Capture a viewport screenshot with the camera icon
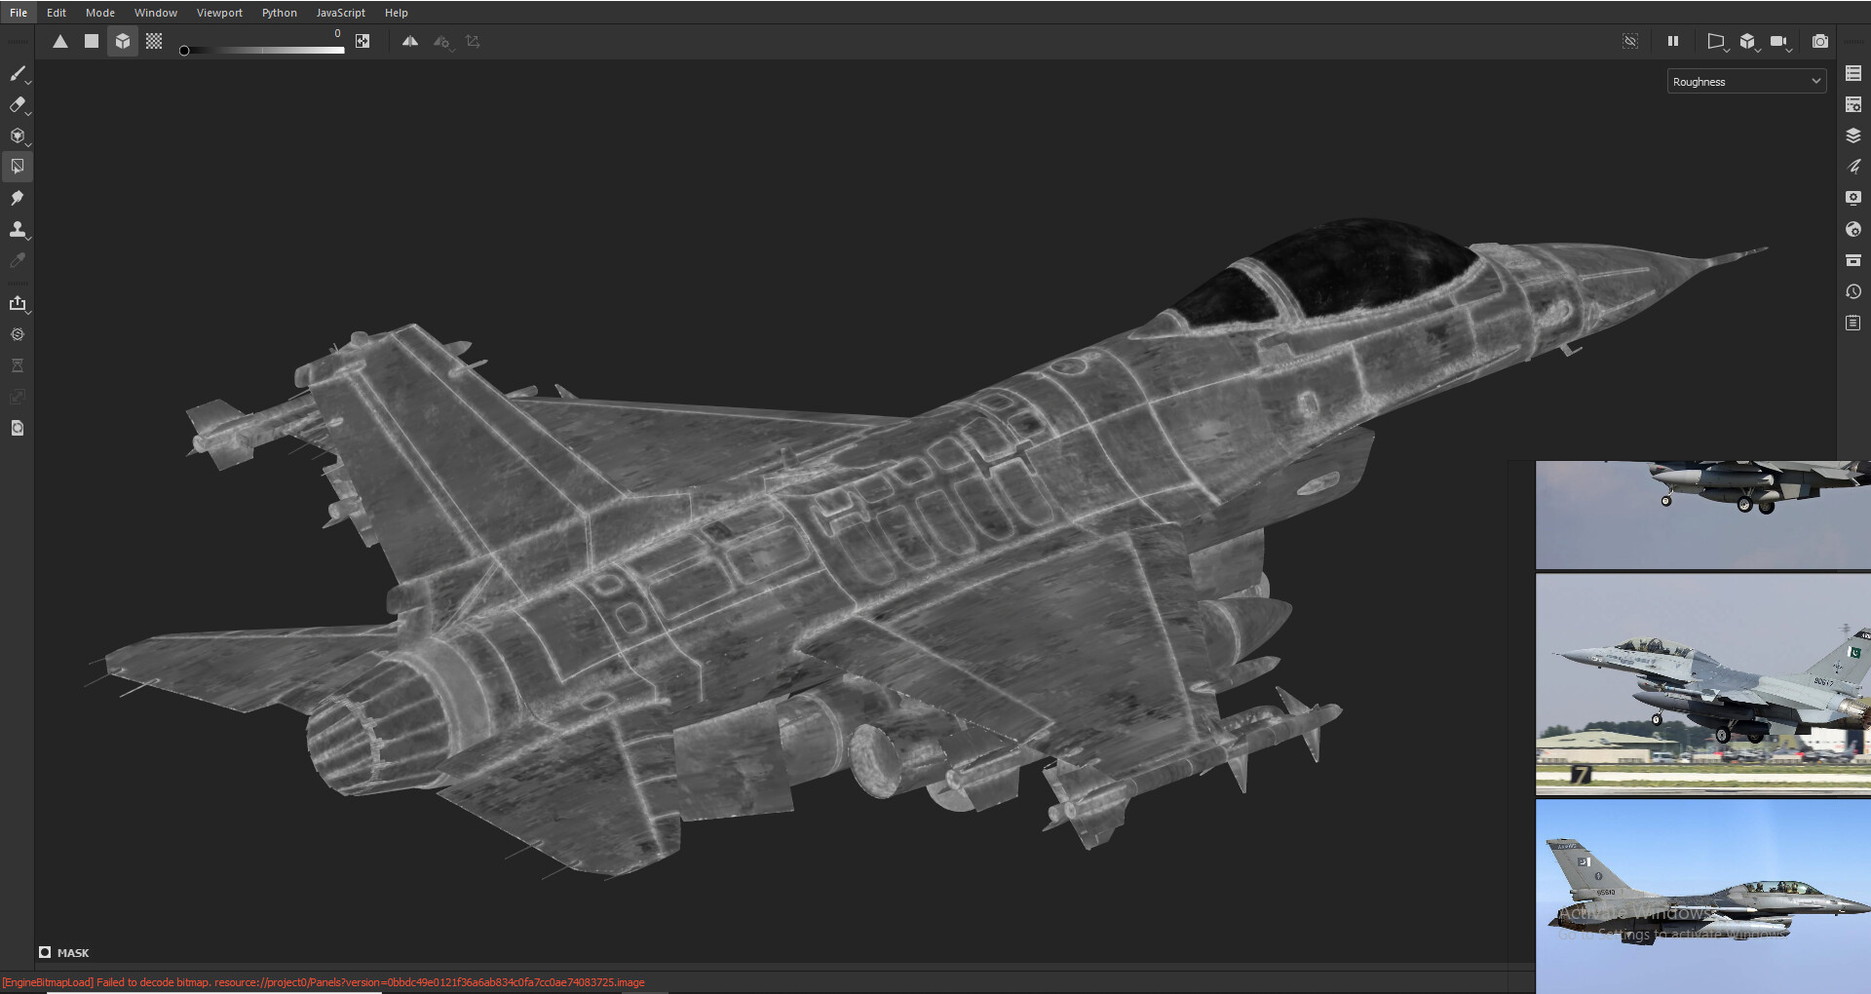Image resolution: width=1871 pixels, height=994 pixels. pyautogui.click(x=1819, y=41)
